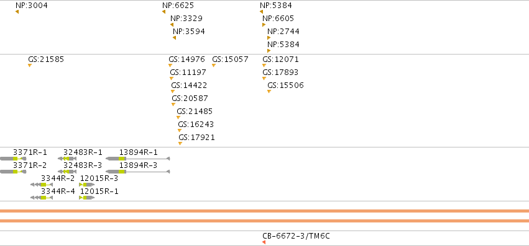The height and width of the screenshot is (246, 529).
Task: Select the GS:17921 insertion triangle
Action: (180, 143)
